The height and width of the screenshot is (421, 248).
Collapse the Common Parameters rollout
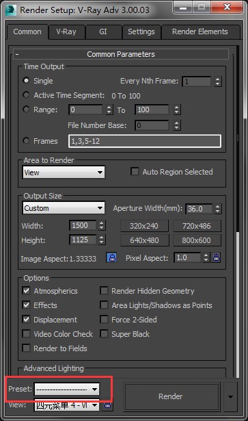121,54
